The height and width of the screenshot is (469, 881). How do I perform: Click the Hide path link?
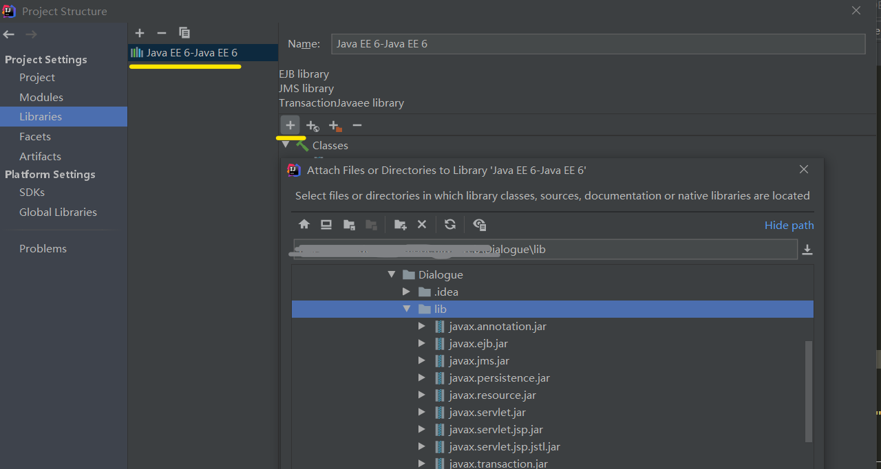pyautogui.click(x=789, y=225)
